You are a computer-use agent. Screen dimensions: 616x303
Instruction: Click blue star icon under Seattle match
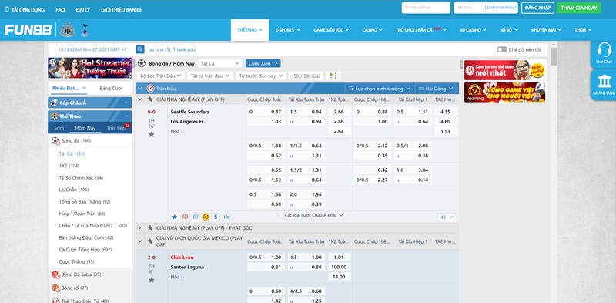[175, 217]
